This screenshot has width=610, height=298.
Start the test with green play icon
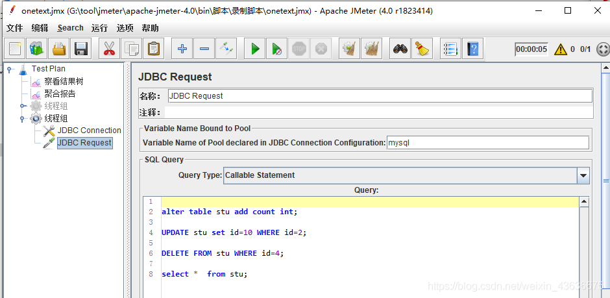click(255, 49)
